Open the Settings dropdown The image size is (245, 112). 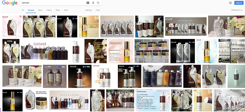[89, 10]
